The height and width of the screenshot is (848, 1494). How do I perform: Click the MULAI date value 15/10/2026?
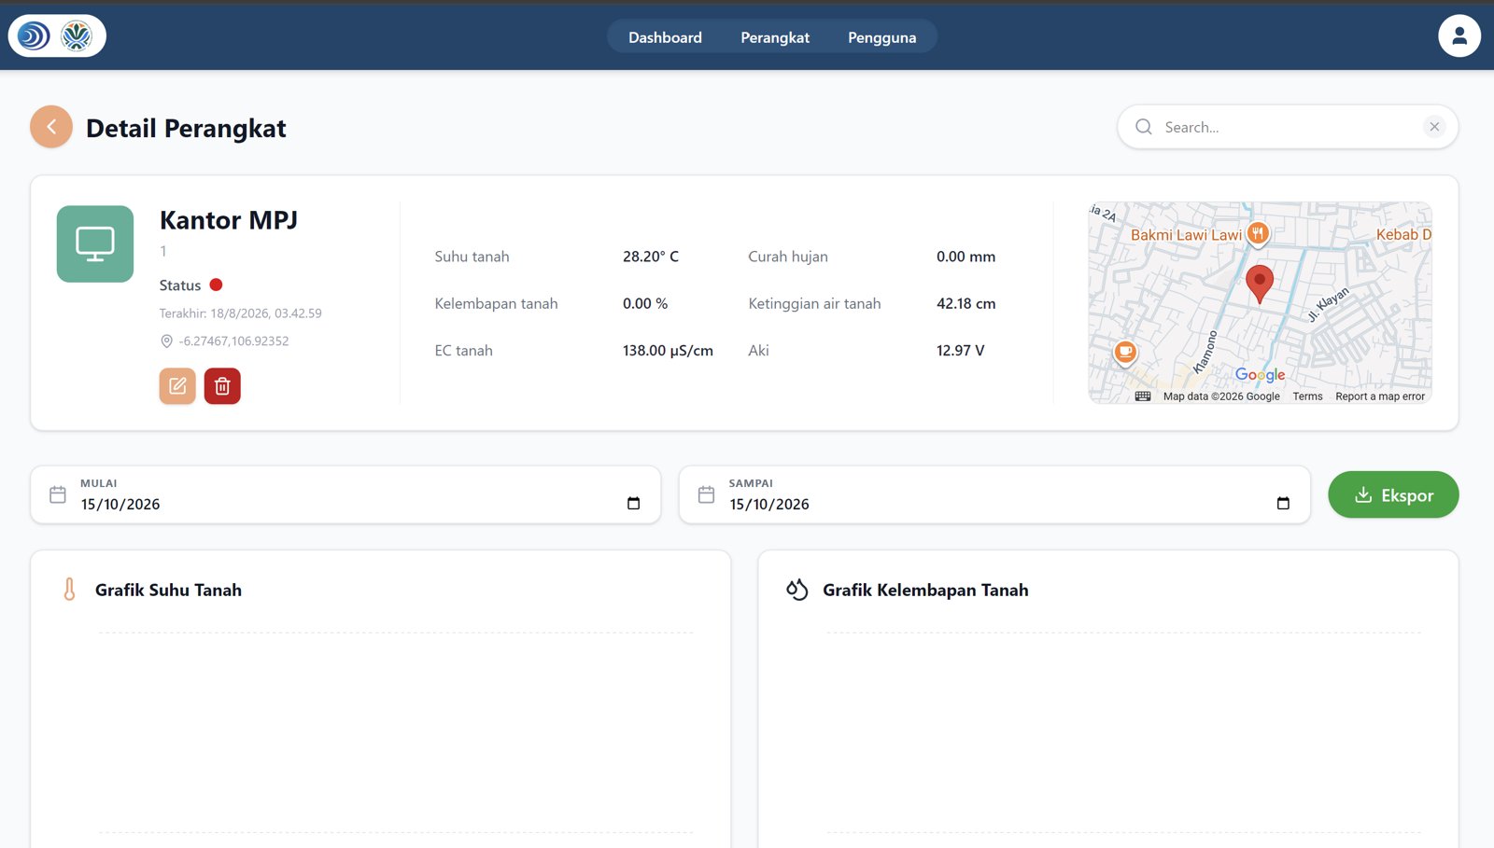click(x=120, y=504)
